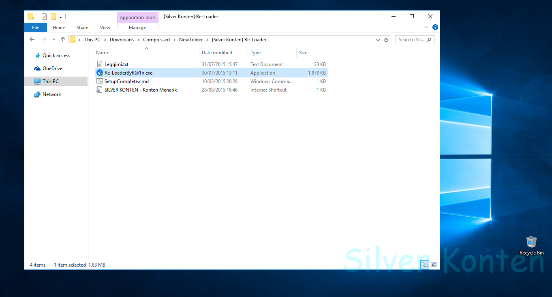The image size is (552, 297).
Task: Switch to Details view in the status bar
Action: [425, 264]
